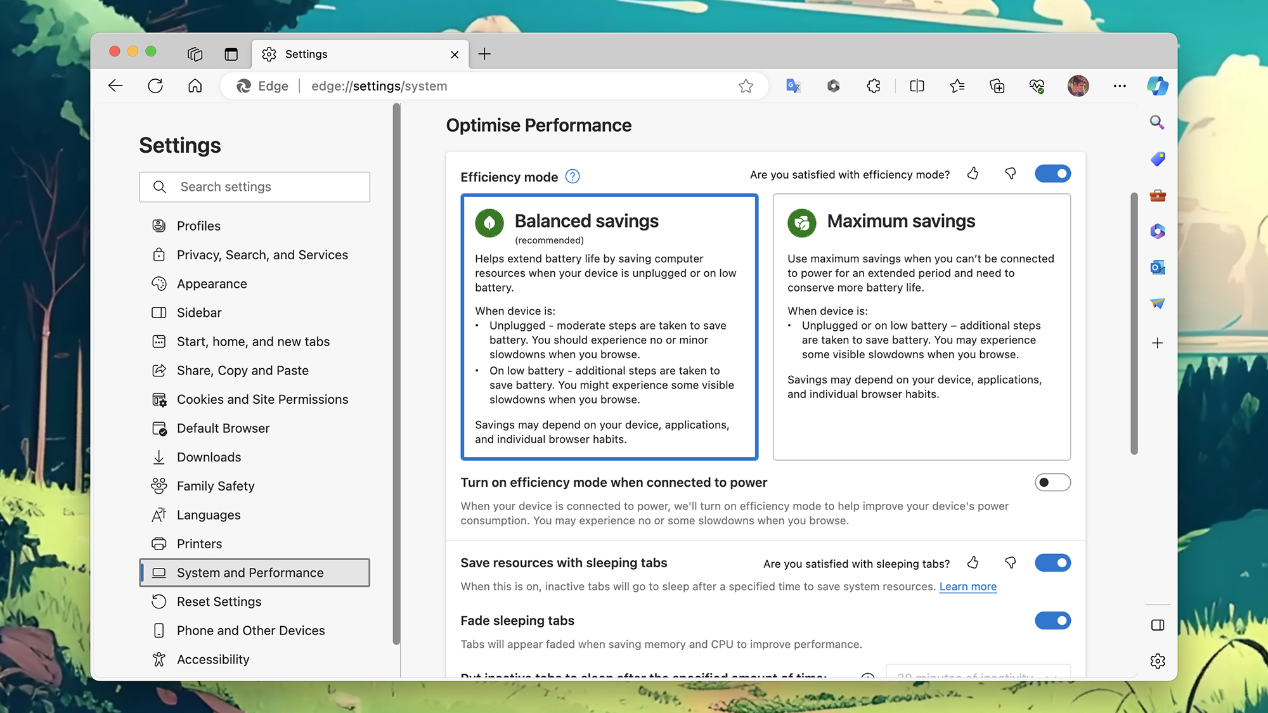Image resolution: width=1268 pixels, height=713 pixels.
Task: Disable the Save resources with sleeping tabs toggle
Action: pos(1052,562)
